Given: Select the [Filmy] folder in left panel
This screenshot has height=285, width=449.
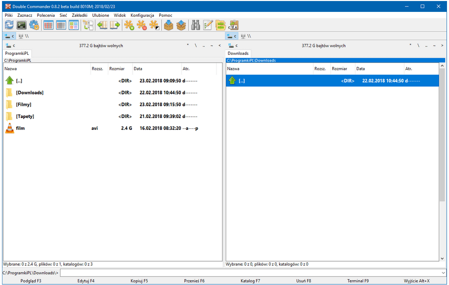Looking at the screenshot, I should [x=113, y=104].
